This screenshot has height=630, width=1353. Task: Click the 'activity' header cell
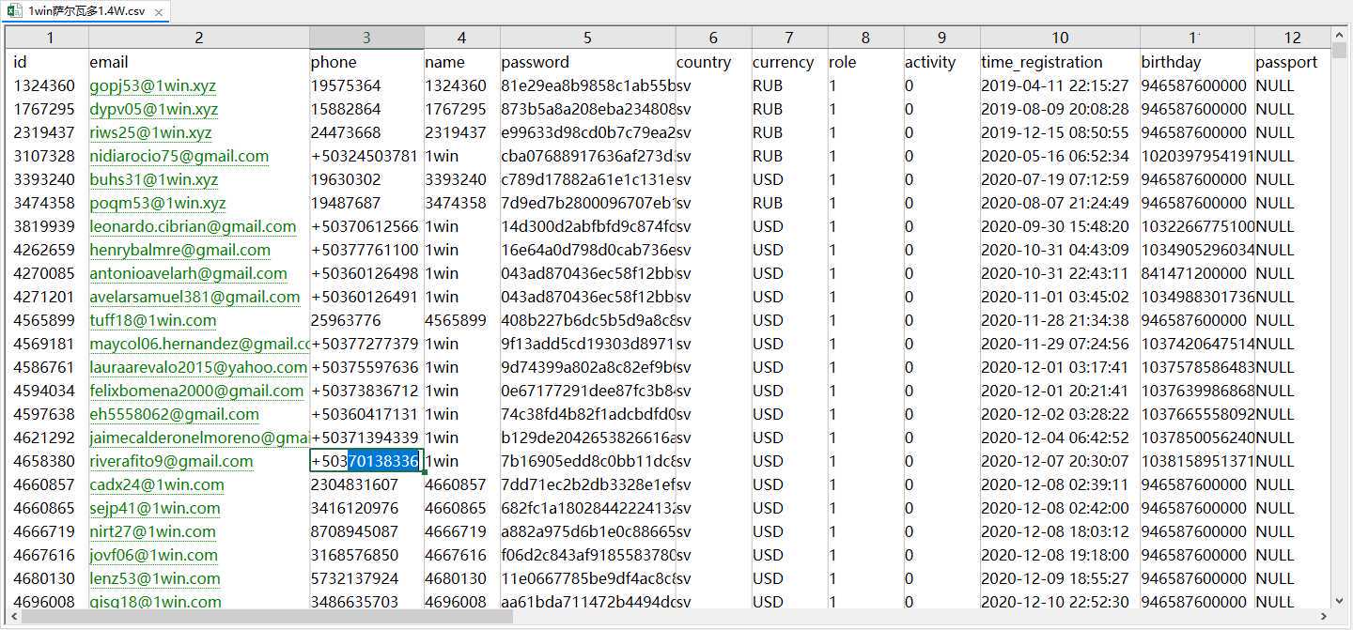pos(941,62)
